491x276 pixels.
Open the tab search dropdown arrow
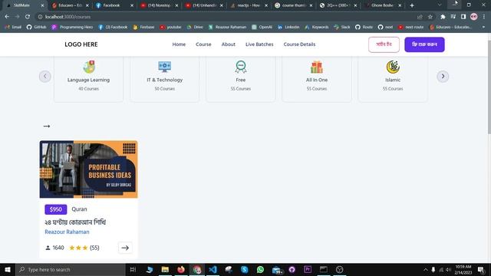click(440, 5)
